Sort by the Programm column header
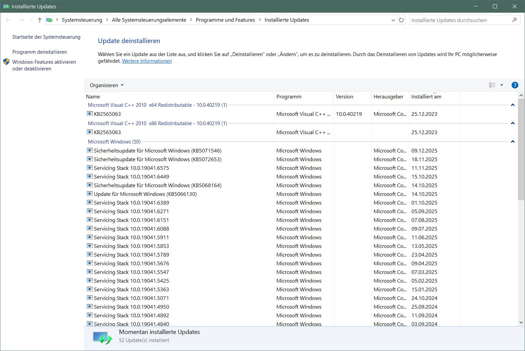This screenshot has height=351, width=525. tap(304, 96)
